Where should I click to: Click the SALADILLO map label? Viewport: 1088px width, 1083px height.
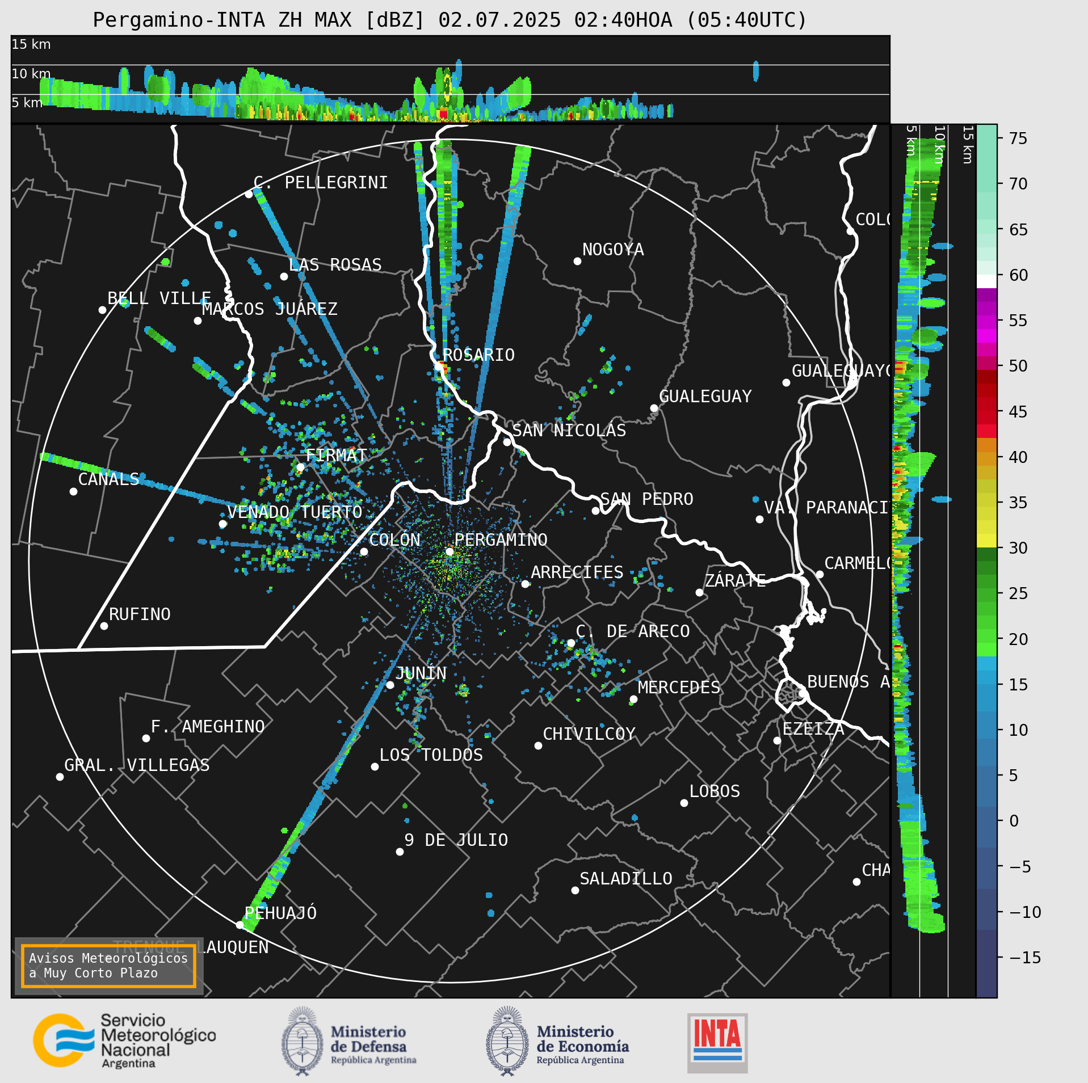[625, 878]
